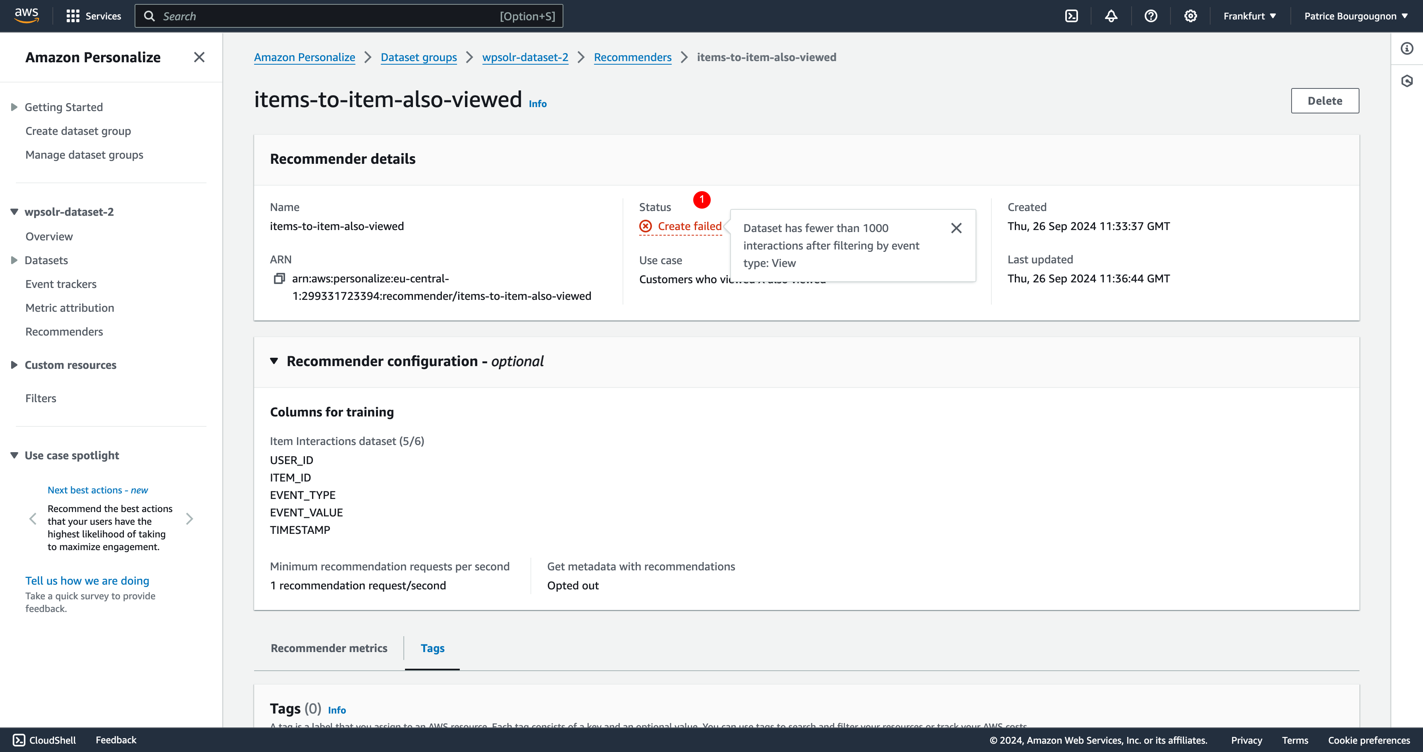This screenshot has width=1423, height=752.
Task: Go to Amazon Personalize breadcrumb
Action: (x=305, y=58)
